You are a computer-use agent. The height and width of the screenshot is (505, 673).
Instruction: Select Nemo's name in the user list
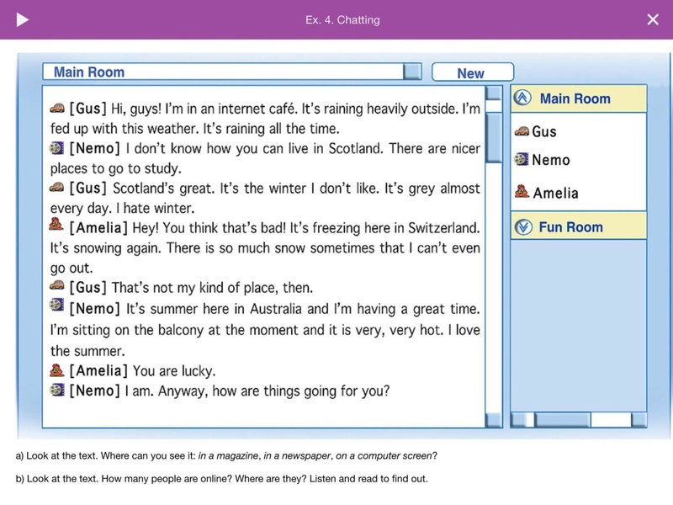(x=550, y=160)
